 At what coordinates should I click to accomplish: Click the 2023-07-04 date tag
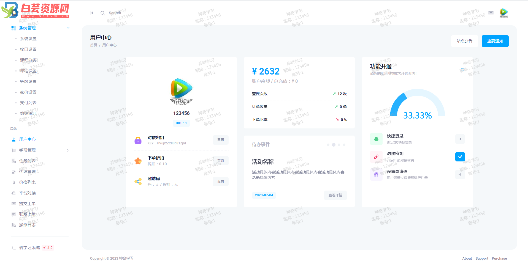coord(264,195)
